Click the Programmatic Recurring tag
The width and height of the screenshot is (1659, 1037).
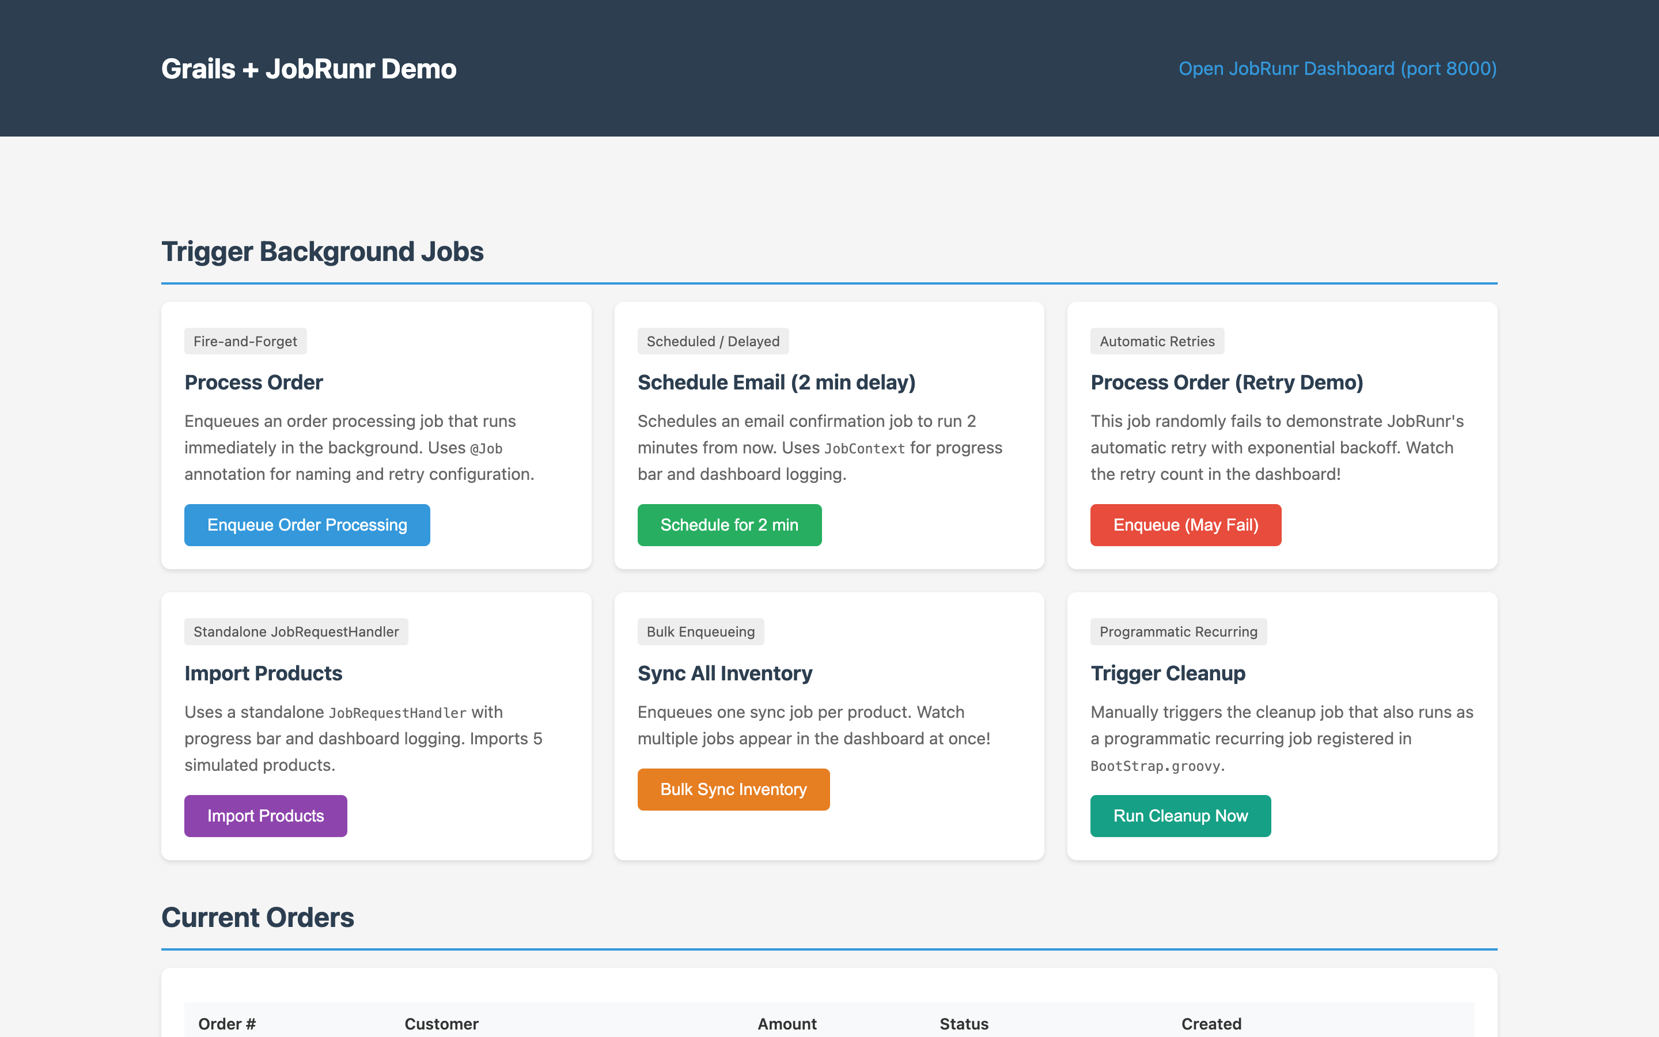click(x=1179, y=631)
